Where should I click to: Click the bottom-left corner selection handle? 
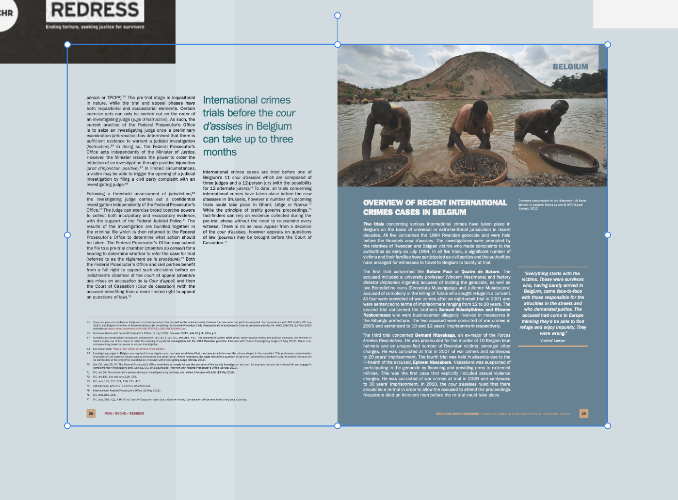pyautogui.click(x=67, y=426)
